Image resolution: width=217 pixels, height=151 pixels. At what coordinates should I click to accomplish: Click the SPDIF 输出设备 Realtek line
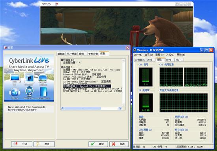92,91
